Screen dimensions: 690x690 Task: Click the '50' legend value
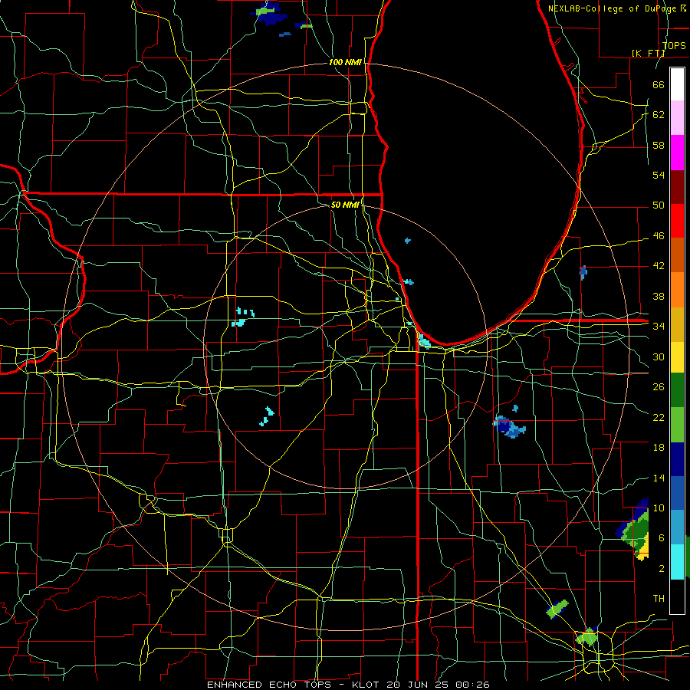click(659, 205)
